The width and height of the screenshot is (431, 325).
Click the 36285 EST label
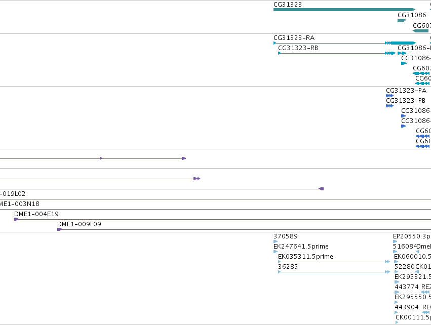point(288,267)
